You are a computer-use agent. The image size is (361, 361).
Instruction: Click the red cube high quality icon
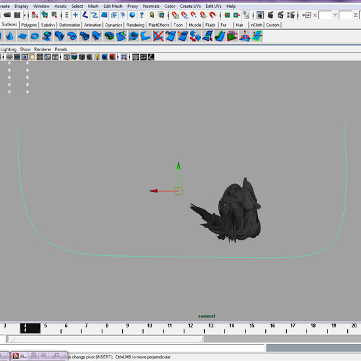[x=112, y=57]
